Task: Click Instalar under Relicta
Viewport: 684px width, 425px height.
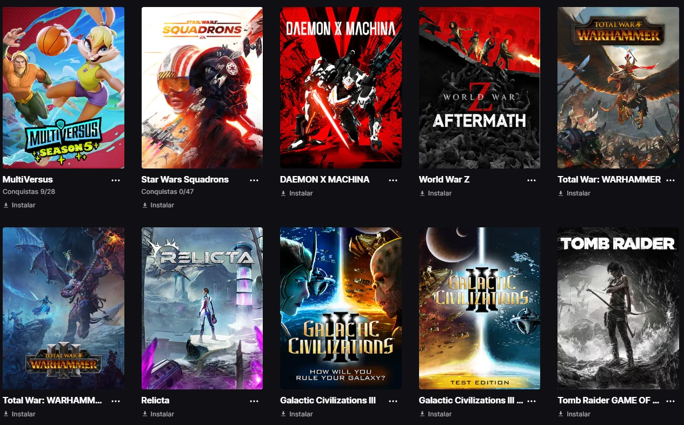Action: tap(158, 414)
